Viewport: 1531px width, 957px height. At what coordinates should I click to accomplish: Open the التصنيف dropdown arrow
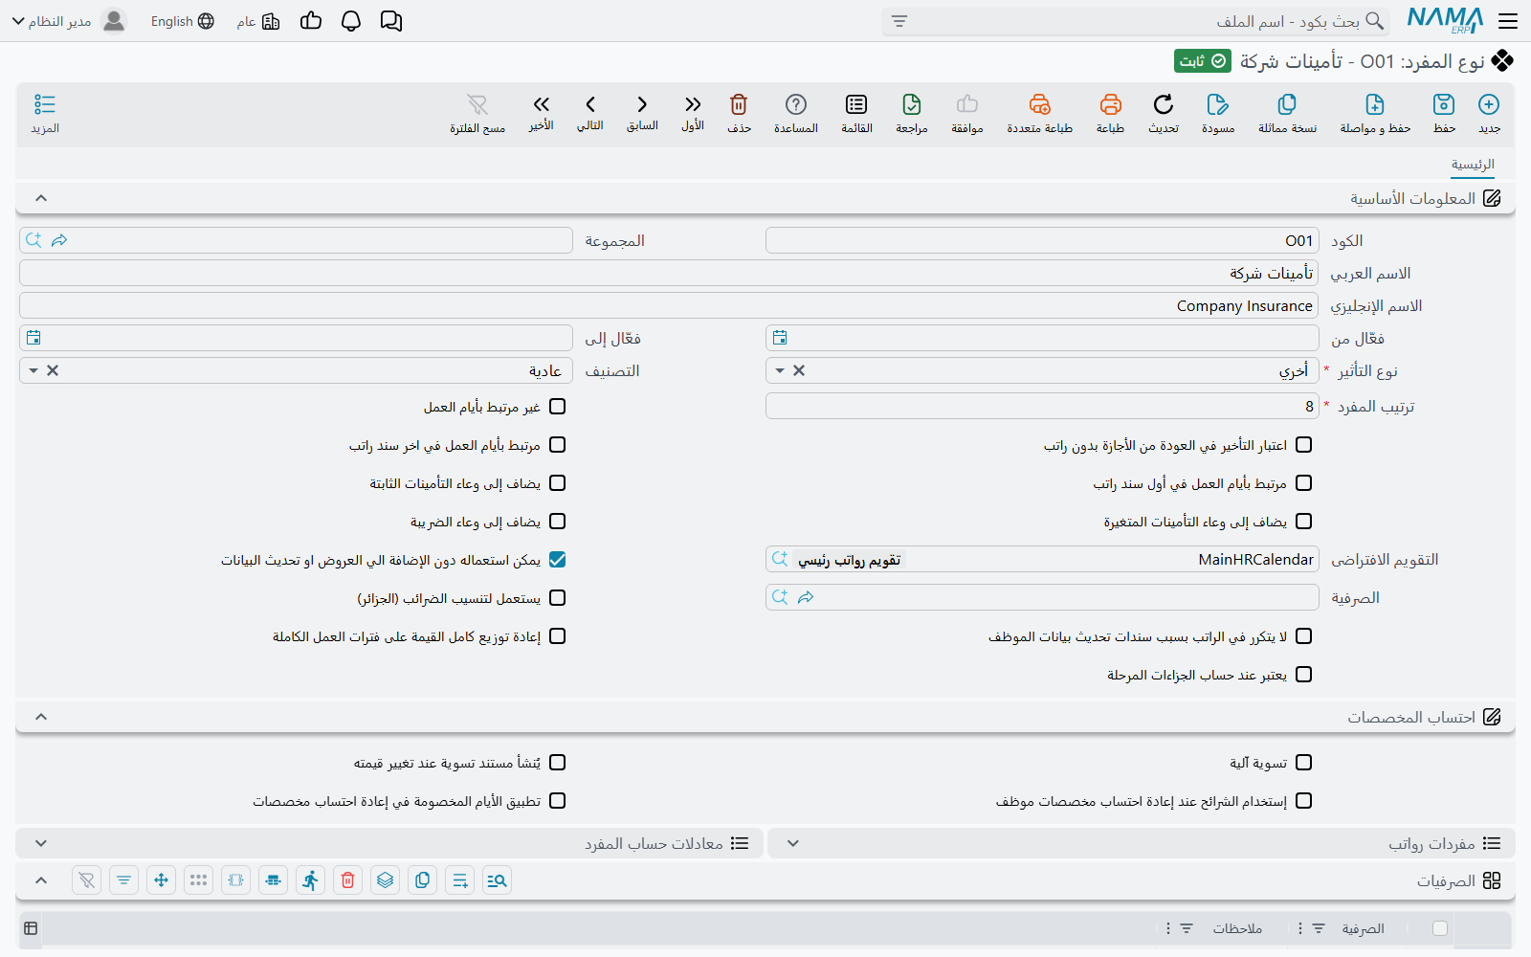click(33, 370)
